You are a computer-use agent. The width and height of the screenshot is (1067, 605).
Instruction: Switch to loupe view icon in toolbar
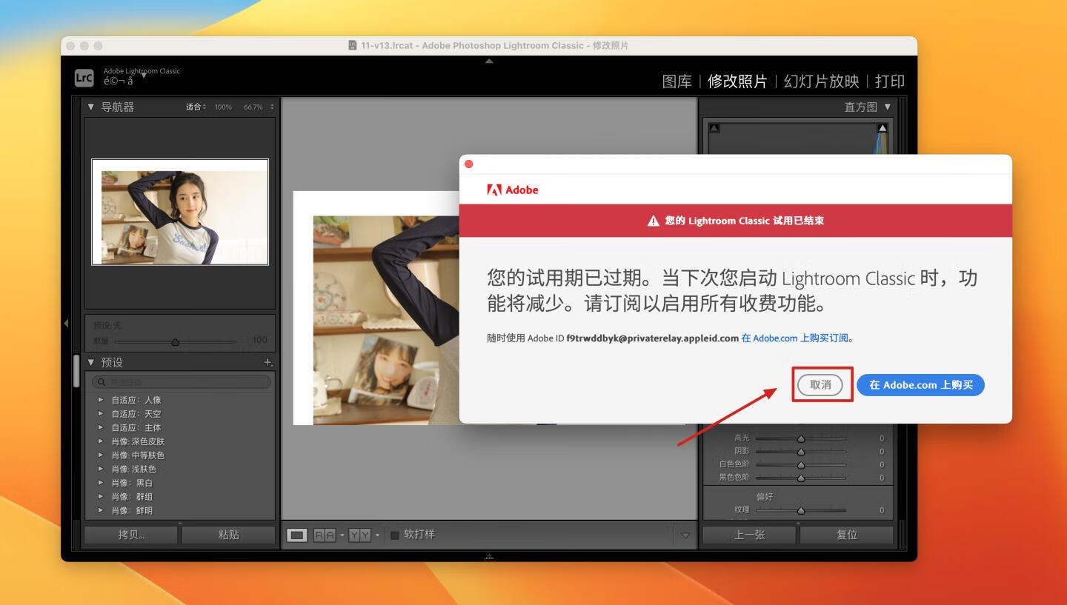click(x=296, y=535)
